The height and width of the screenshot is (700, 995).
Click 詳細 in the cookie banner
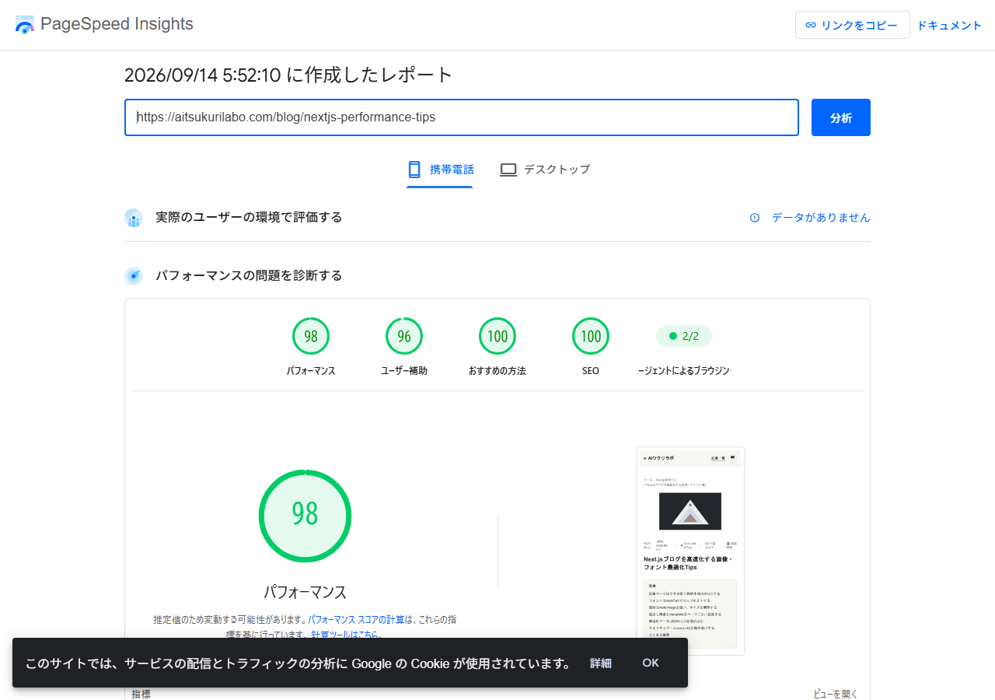tap(601, 663)
